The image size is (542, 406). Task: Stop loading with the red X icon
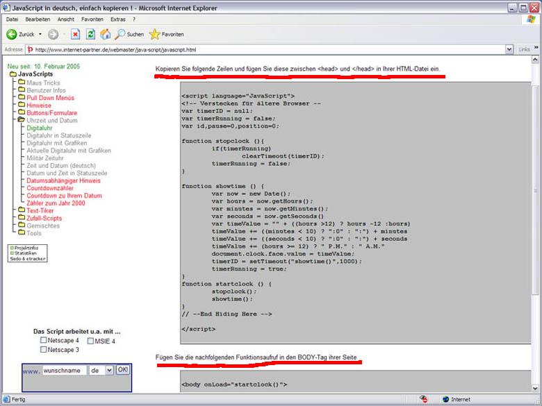75,34
